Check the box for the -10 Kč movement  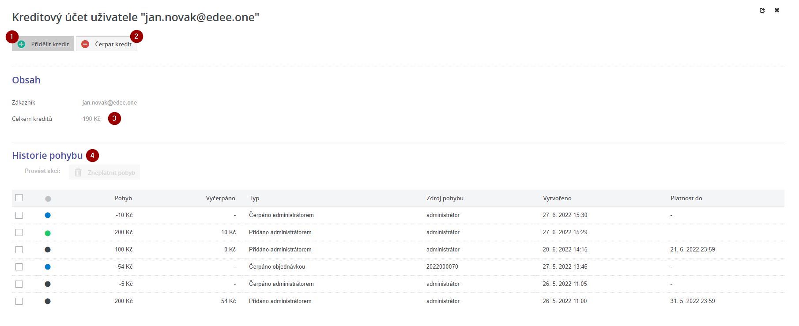[x=19, y=215]
